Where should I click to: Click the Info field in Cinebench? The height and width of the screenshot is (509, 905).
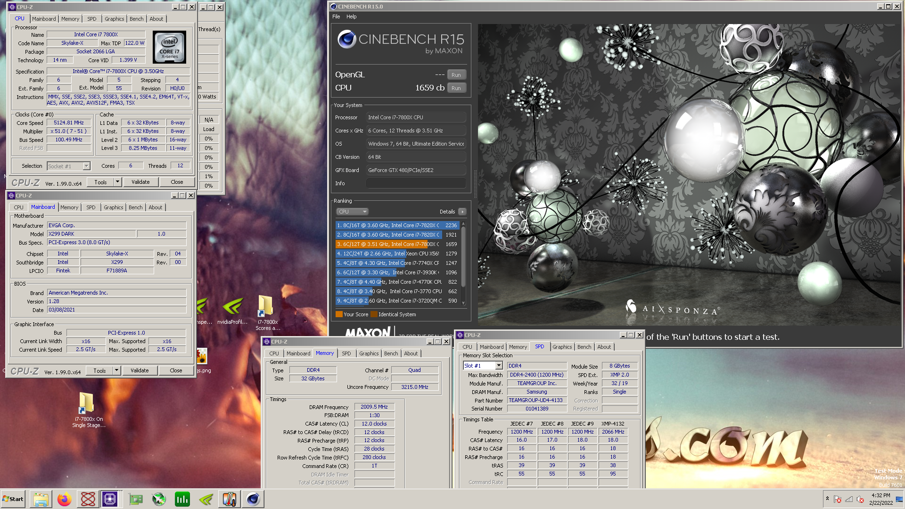(416, 183)
